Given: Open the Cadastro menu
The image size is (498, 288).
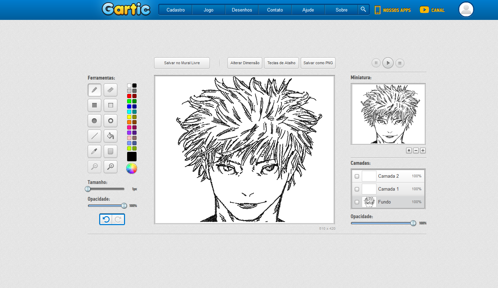Looking at the screenshot, I should click(x=176, y=10).
